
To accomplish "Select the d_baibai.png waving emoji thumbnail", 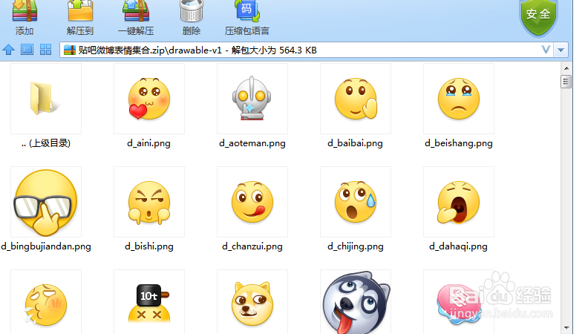I will coord(356,99).
